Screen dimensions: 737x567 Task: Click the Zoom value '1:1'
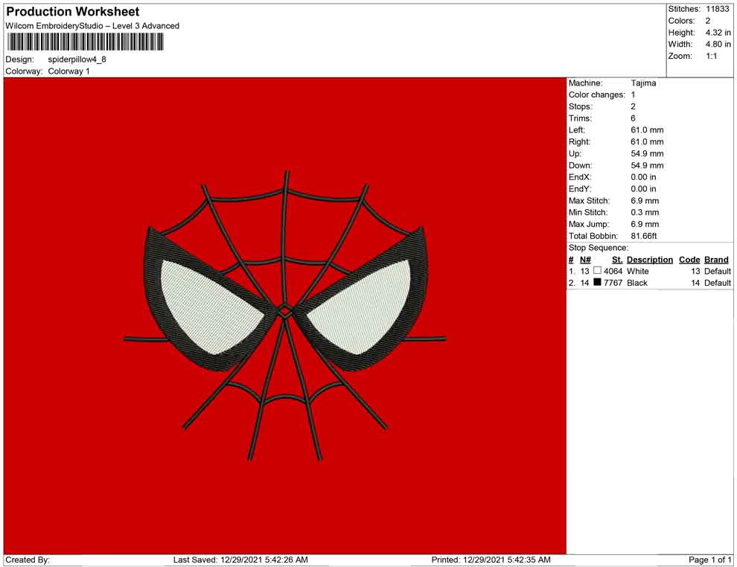pyautogui.click(x=711, y=56)
